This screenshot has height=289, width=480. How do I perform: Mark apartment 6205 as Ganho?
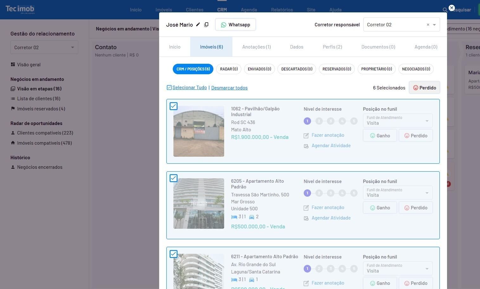380,208
